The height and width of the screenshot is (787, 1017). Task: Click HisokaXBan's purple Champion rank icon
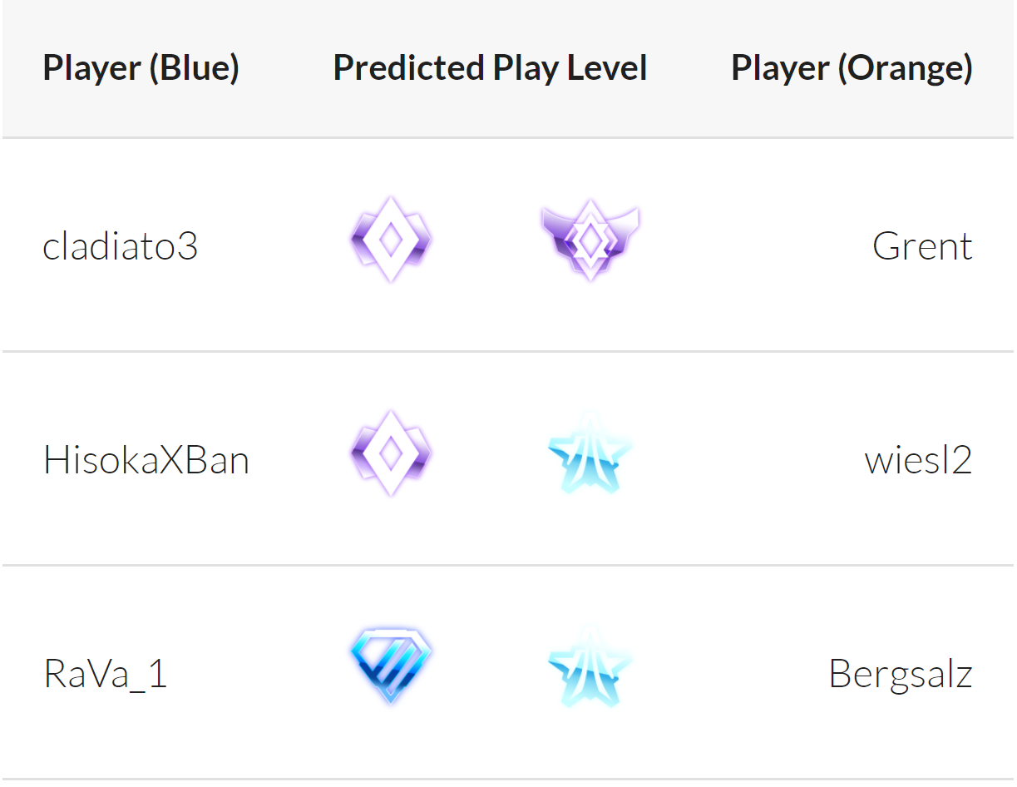390,453
